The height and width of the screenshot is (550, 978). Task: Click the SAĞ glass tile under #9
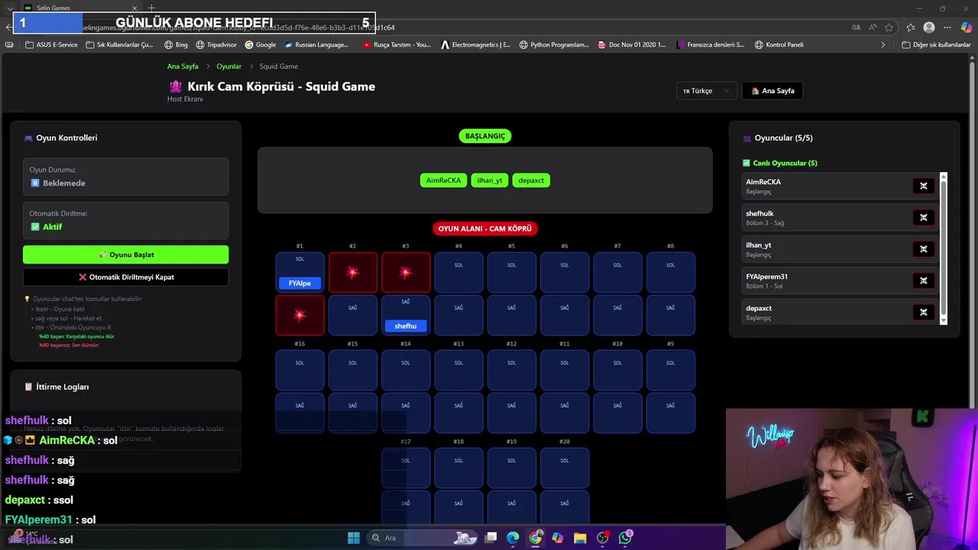670,412
